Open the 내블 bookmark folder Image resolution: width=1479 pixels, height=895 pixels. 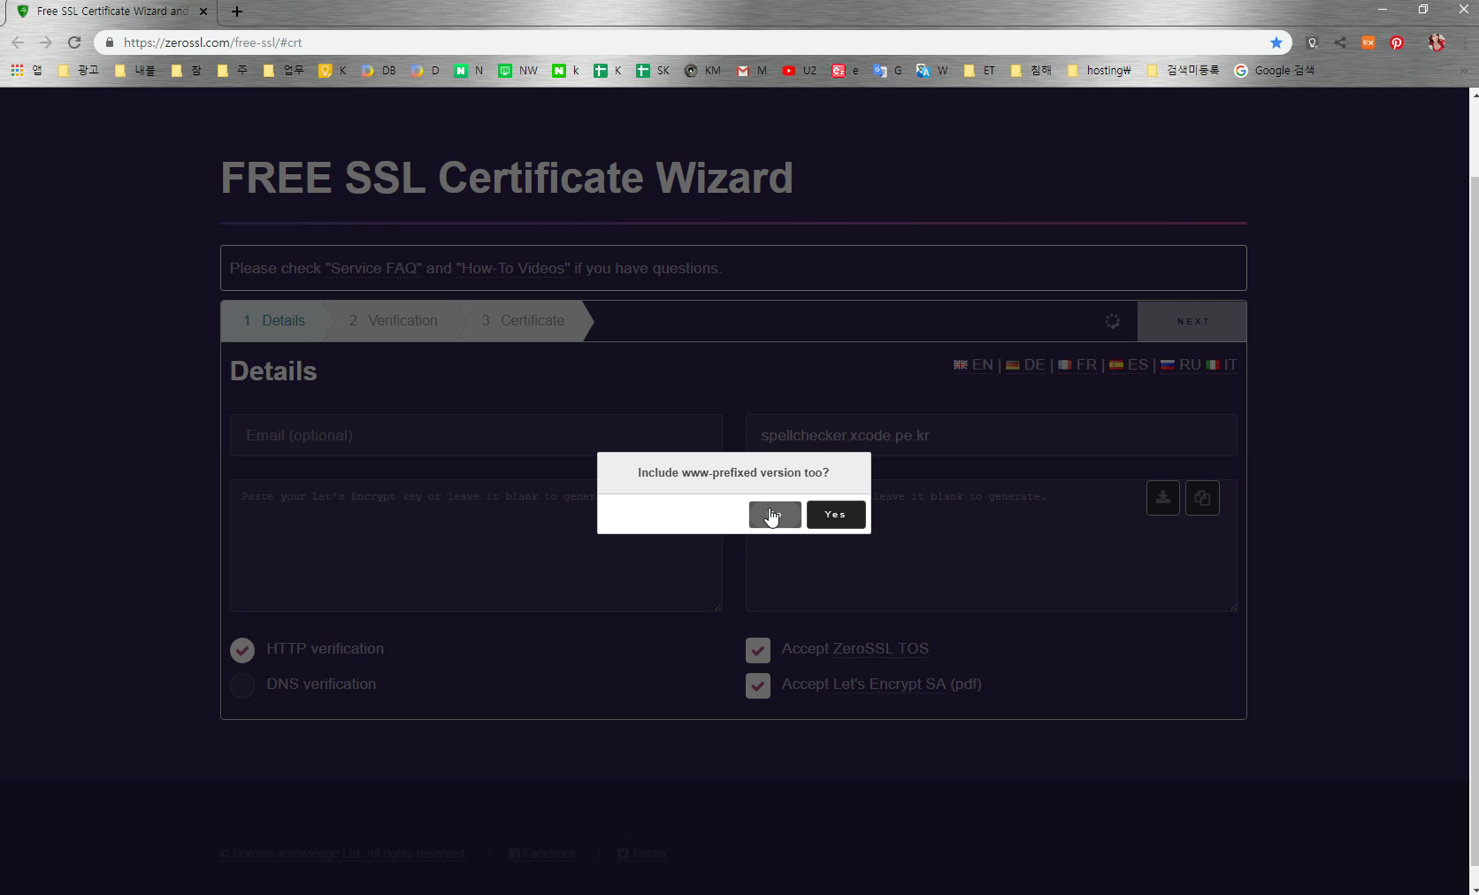click(135, 70)
